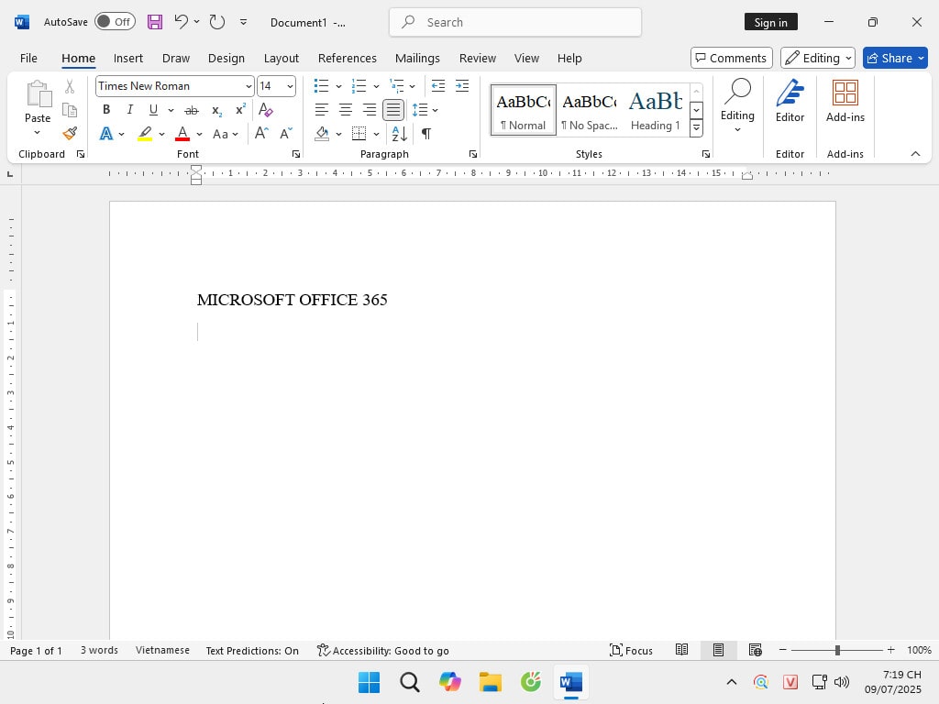Apply a multilevel list

tap(396, 86)
